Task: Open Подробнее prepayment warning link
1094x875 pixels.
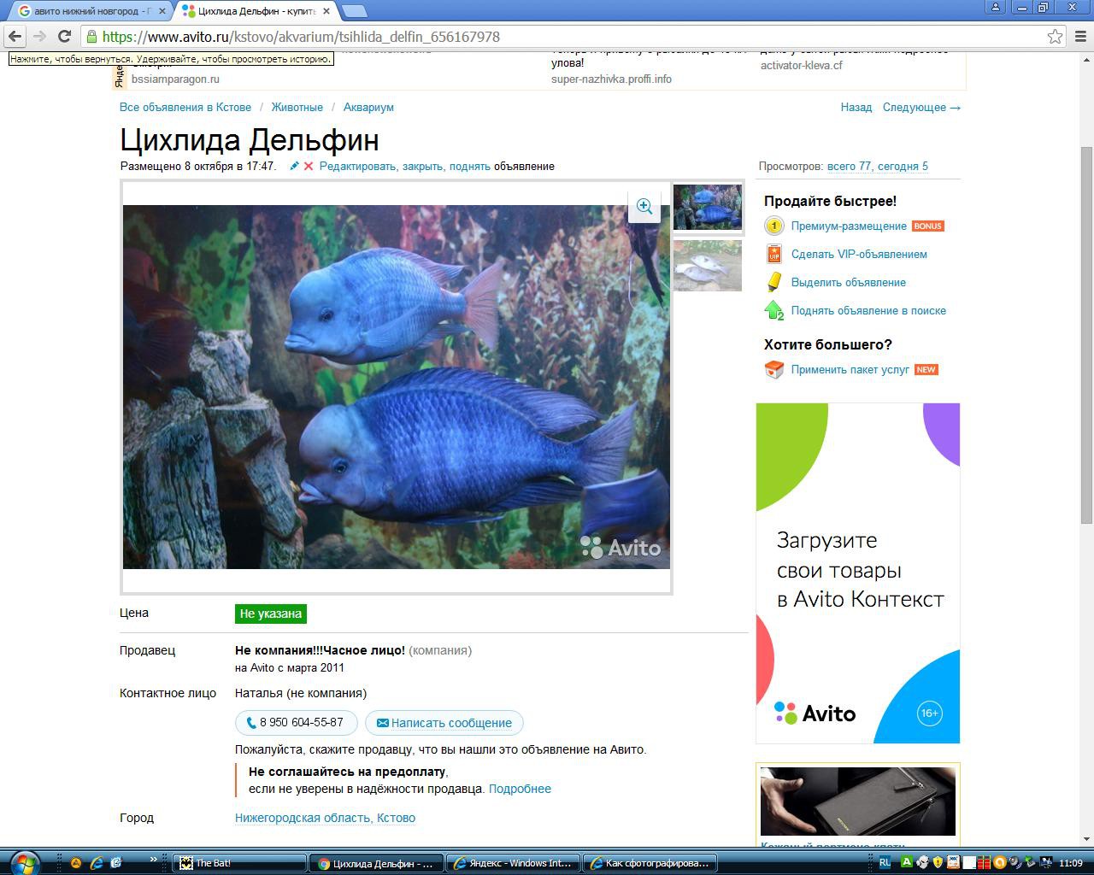Action: 520,789
